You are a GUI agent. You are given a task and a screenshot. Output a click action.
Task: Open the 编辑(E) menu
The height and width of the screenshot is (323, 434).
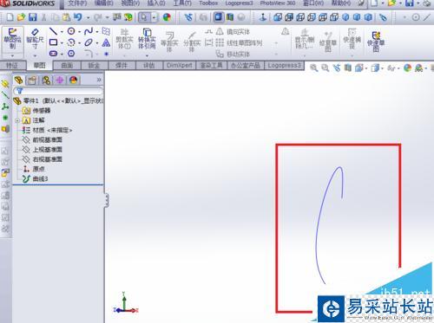click(104, 3)
